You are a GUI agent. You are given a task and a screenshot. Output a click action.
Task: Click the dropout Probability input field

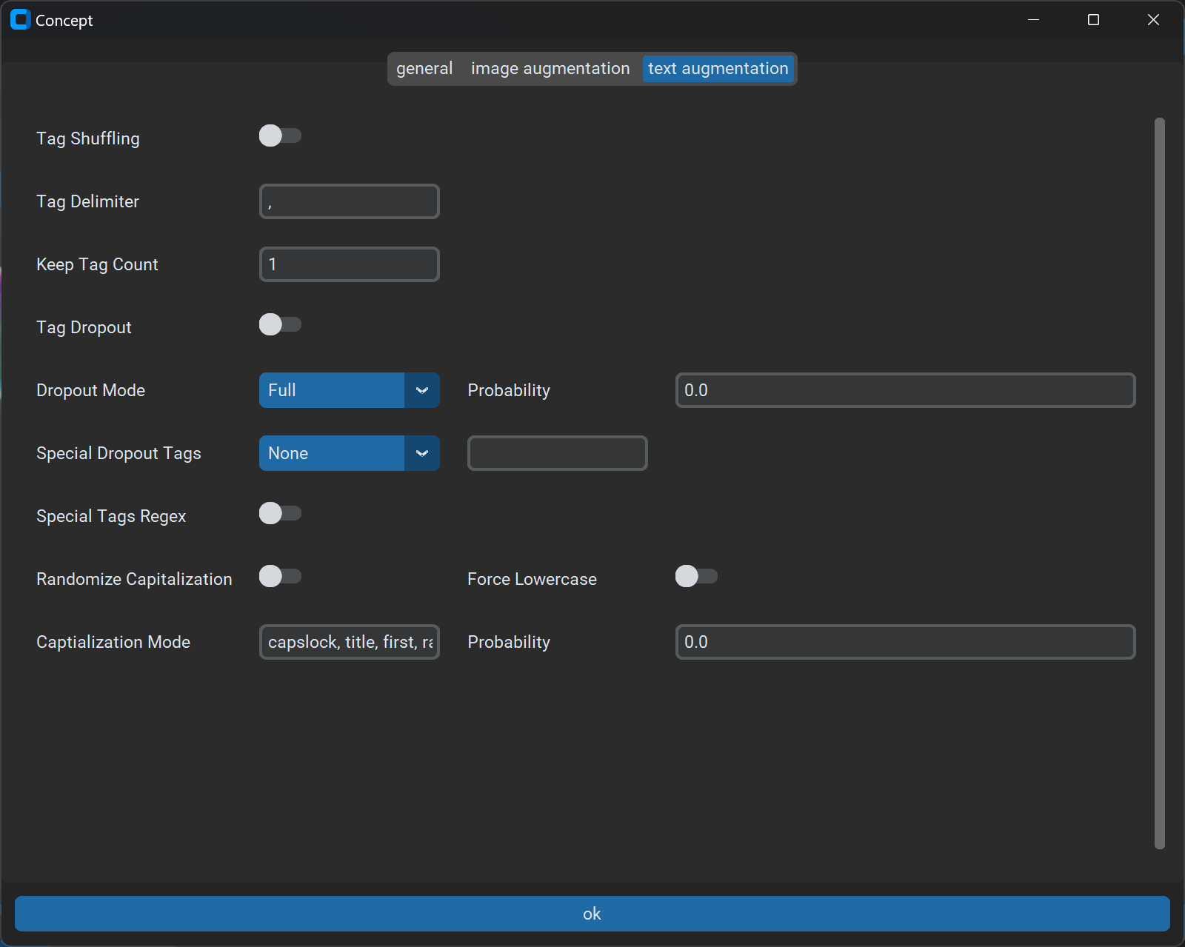point(905,390)
